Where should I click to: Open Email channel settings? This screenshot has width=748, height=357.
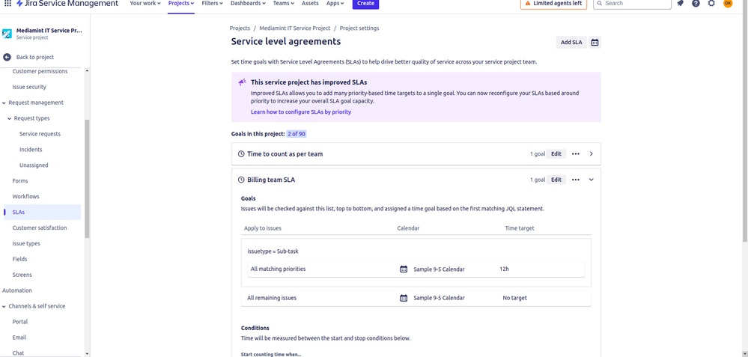point(19,338)
